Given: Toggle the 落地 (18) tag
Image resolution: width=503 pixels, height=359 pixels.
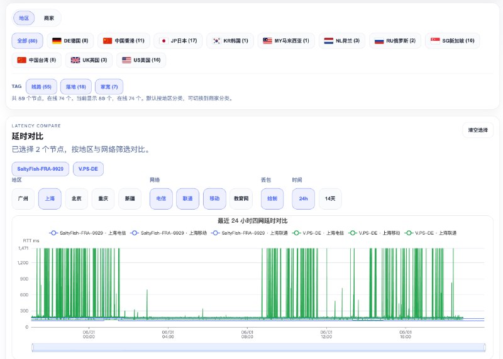Looking at the screenshot, I should tap(76, 87).
